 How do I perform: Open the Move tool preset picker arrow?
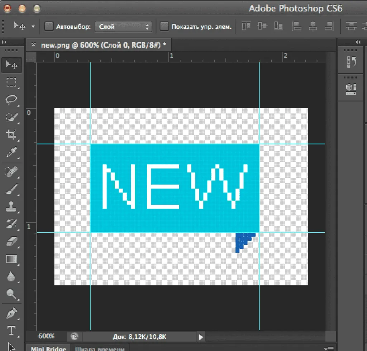coord(33,27)
